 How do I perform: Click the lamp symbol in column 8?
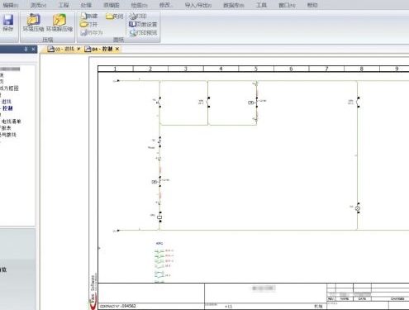click(x=358, y=208)
